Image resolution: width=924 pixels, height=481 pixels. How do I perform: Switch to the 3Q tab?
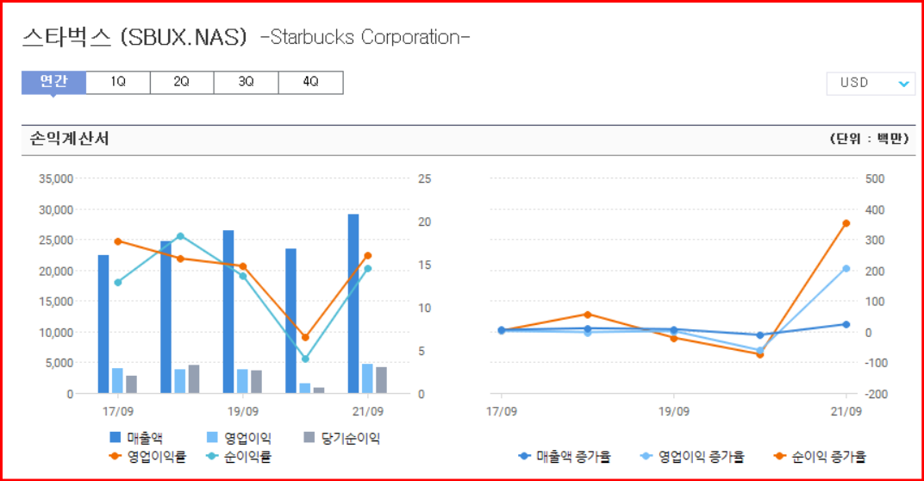point(247,83)
